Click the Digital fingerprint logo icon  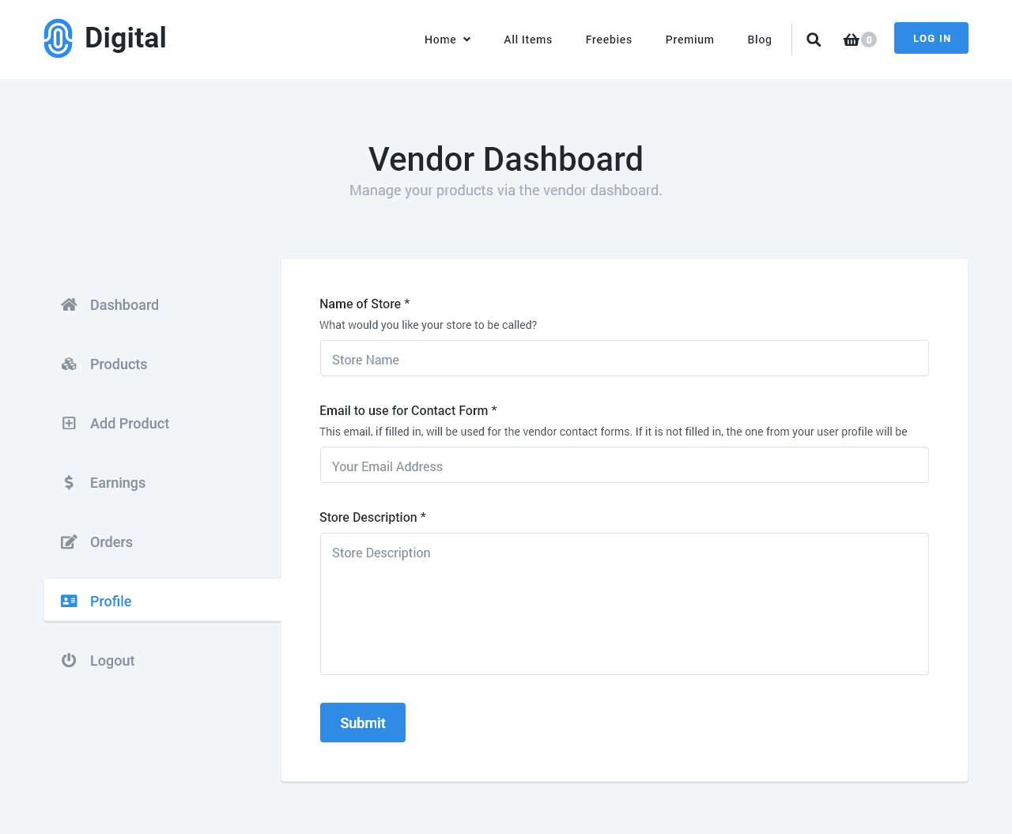tap(58, 38)
